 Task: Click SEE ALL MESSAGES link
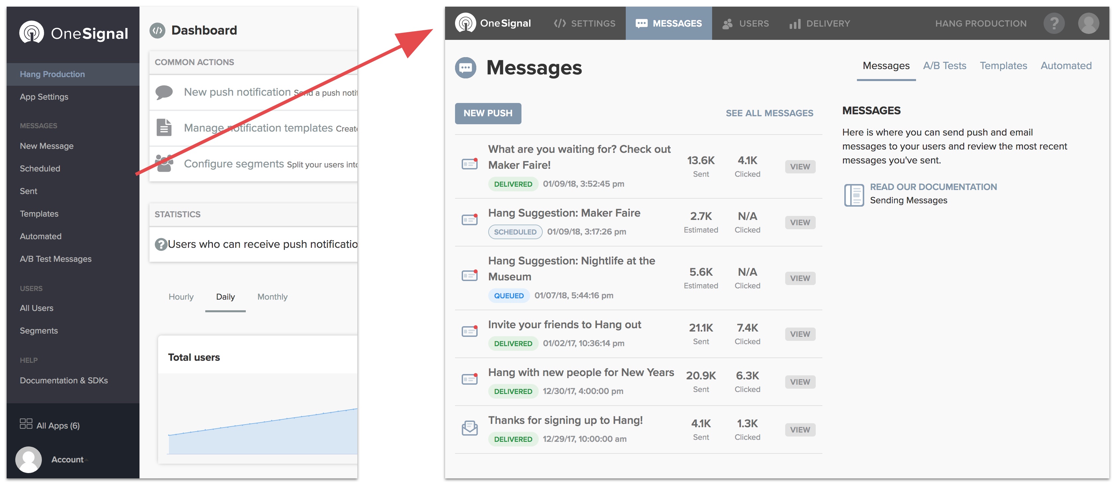pos(770,114)
